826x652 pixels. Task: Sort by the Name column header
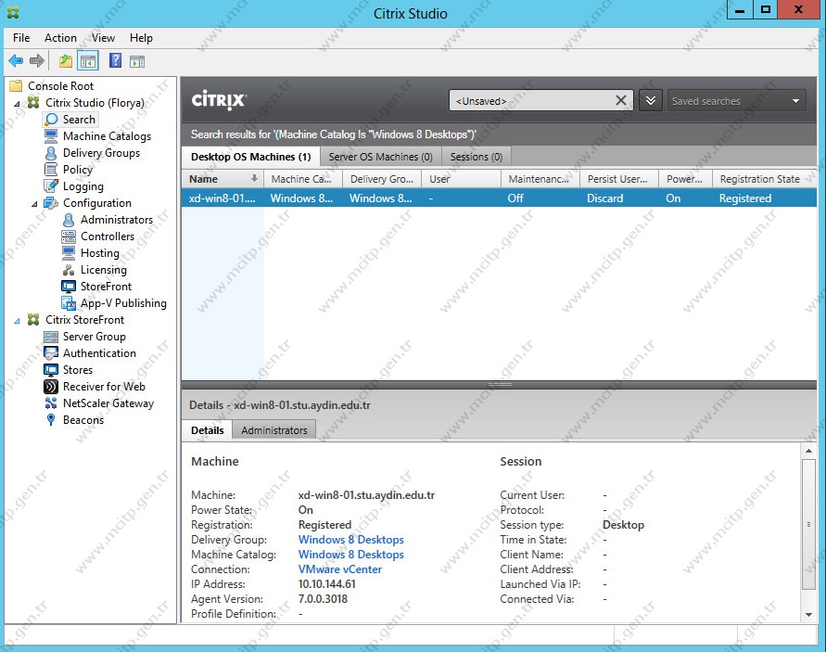tap(222, 179)
